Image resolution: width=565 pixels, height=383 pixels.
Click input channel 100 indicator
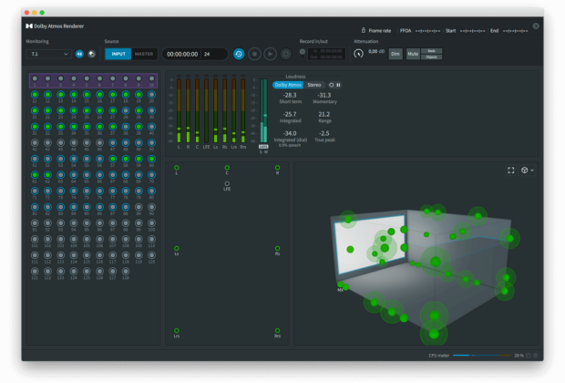pyautogui.click(x=151, y=223)
